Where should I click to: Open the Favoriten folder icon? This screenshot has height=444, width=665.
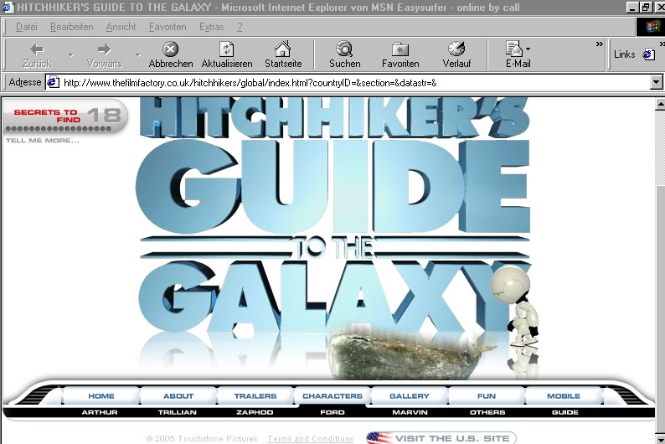pyautogui.click(x=400, y=49)
